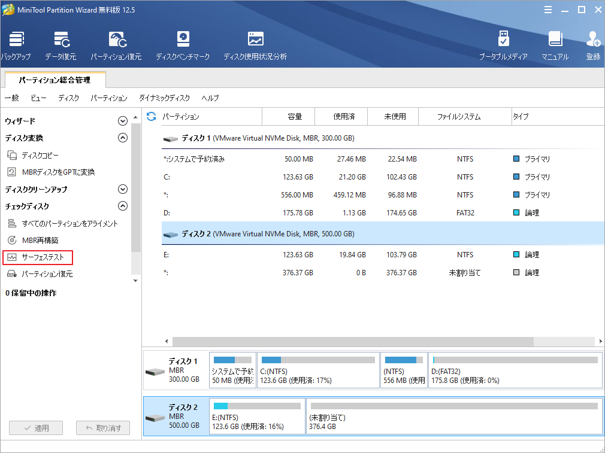Image resolution: width=605 pixels, height=453 pixels.
Task: Click the E:(NTFS) block in disk map
Action: click(258, 416)
